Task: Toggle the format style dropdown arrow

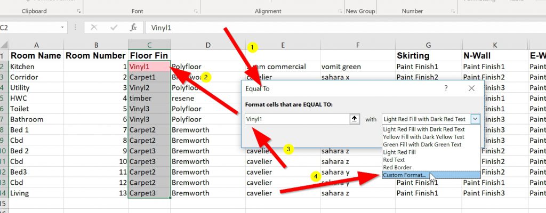Action: (x=475, y=119)
